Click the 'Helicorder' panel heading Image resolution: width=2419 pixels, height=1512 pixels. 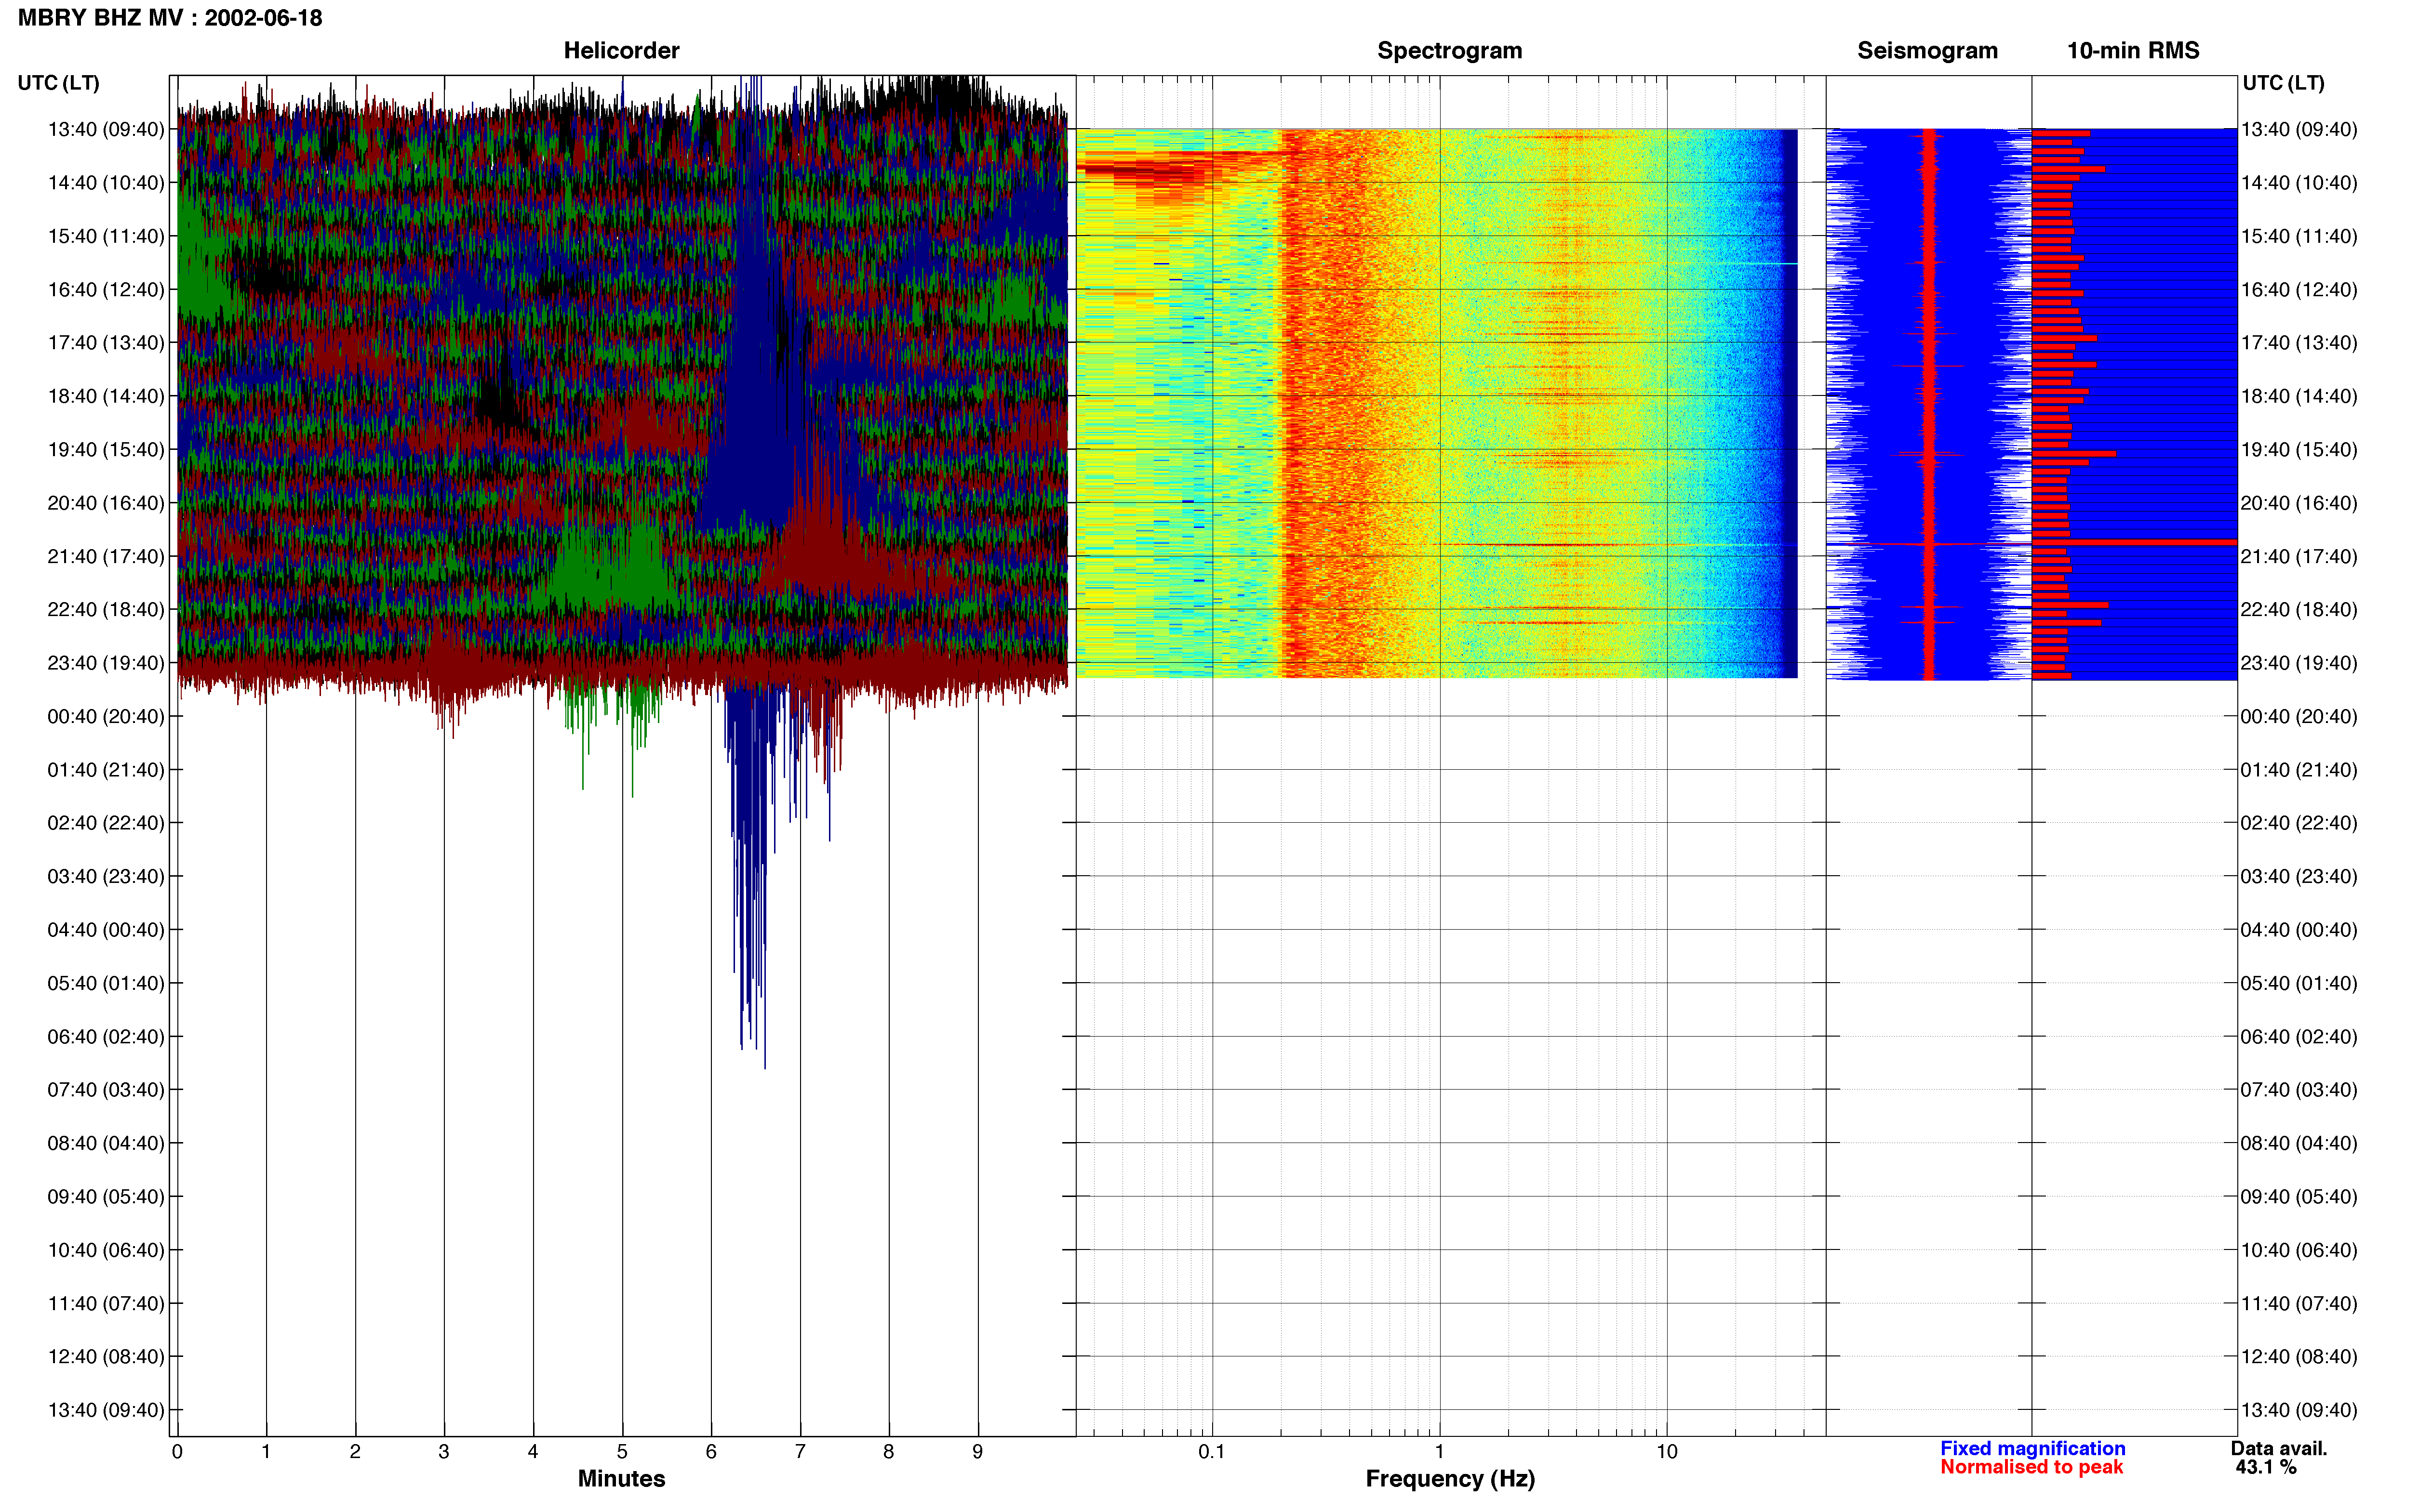pos(621,50)
